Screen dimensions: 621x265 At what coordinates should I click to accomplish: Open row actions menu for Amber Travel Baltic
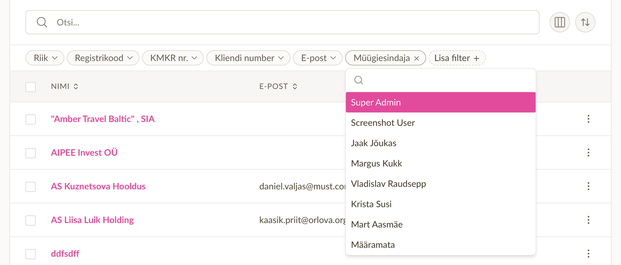(588, 119)
